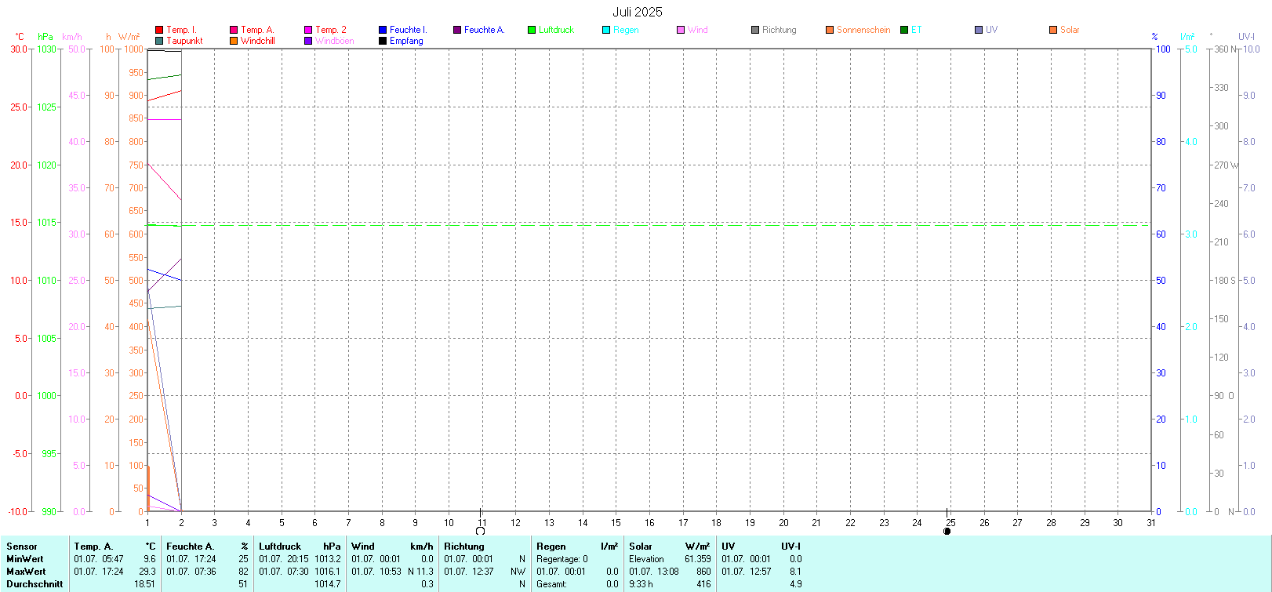Click the pink Wind legend swatch
Screen dimensions: 1272x592
pyautogui.click(x=681, y=30)
